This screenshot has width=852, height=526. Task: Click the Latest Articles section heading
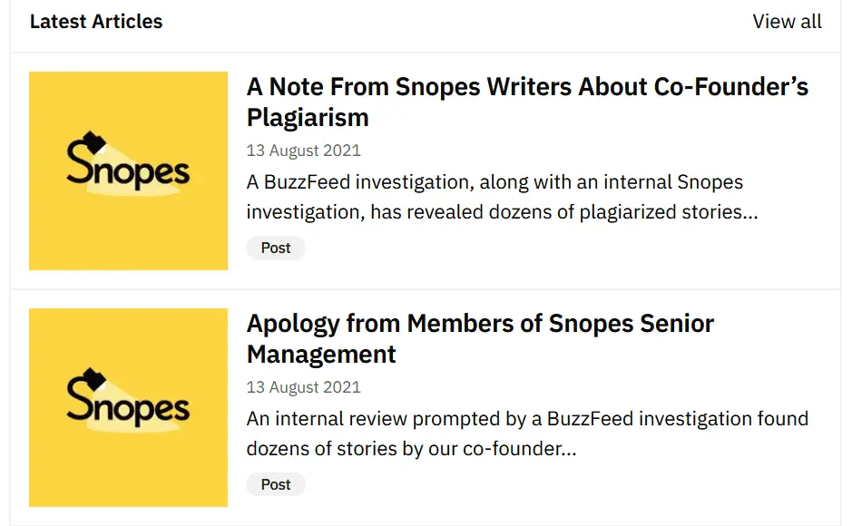coord(96,22)
